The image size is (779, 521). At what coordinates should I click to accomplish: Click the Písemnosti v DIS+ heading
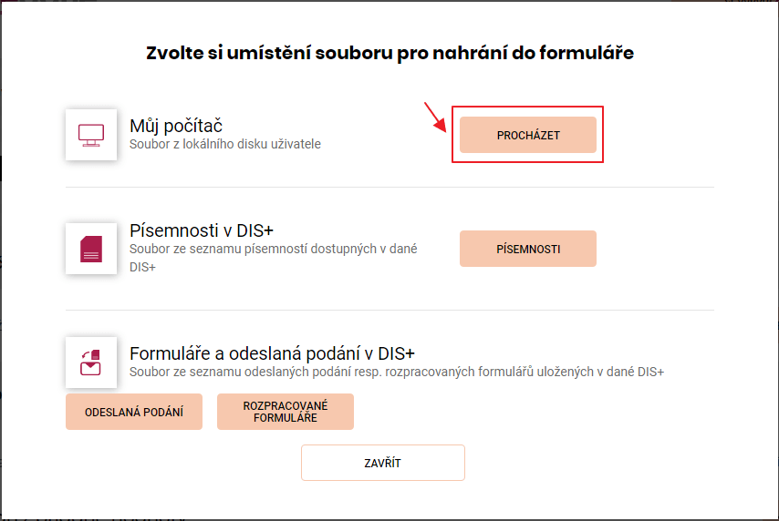(x=202, y=230)
